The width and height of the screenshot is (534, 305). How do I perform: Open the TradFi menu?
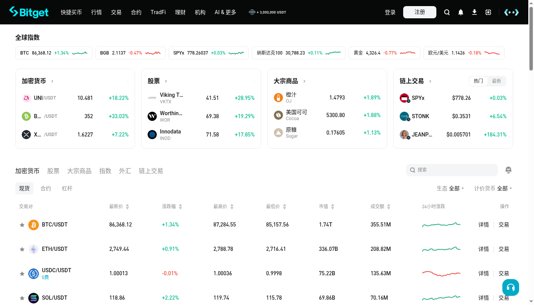[x=158, y=12]
